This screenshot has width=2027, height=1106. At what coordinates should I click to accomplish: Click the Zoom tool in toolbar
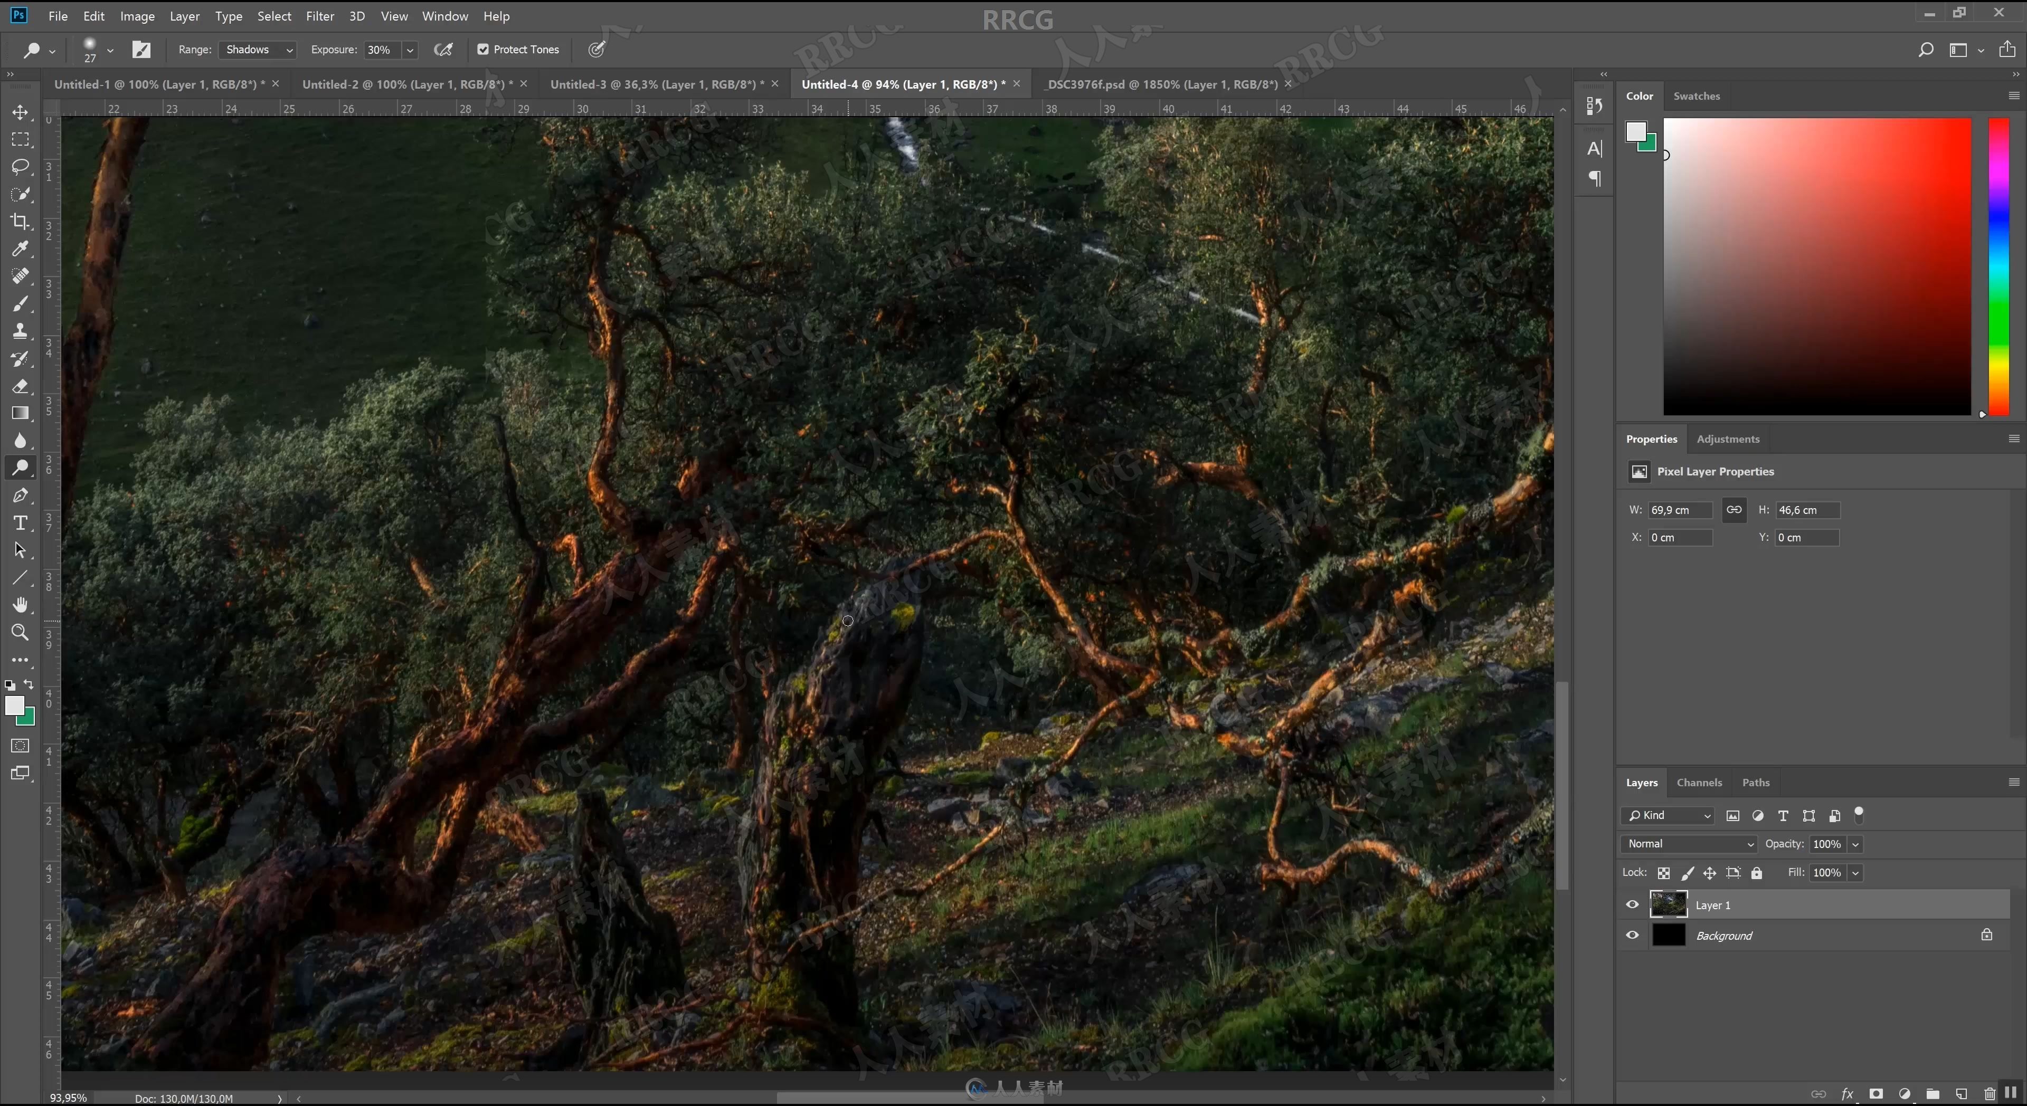21,631
